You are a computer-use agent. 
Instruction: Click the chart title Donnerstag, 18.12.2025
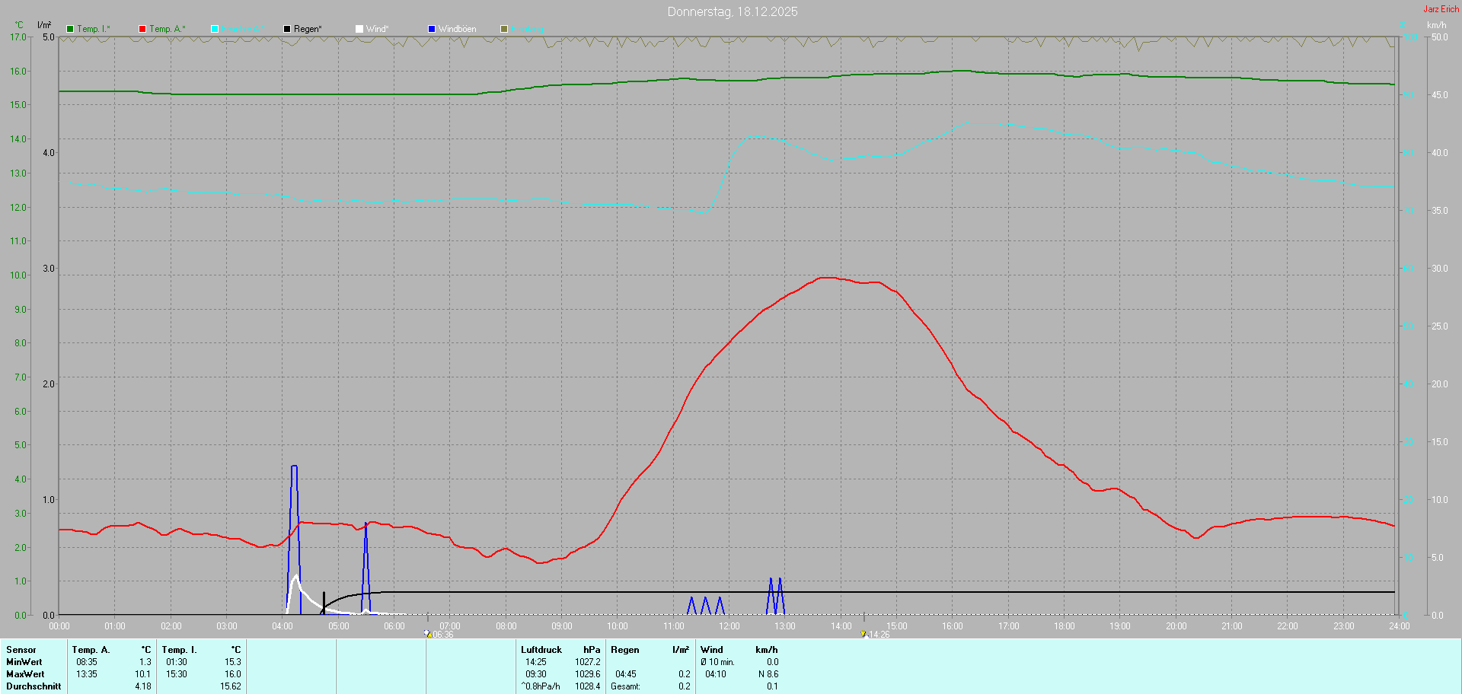(x=733, y=11)
